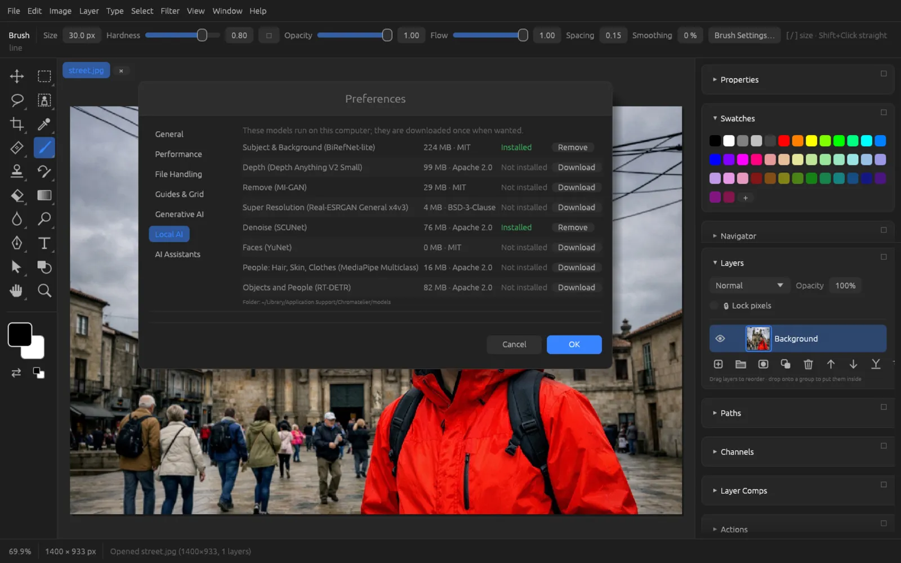Expand the Properties panel

tap(739, 80)
